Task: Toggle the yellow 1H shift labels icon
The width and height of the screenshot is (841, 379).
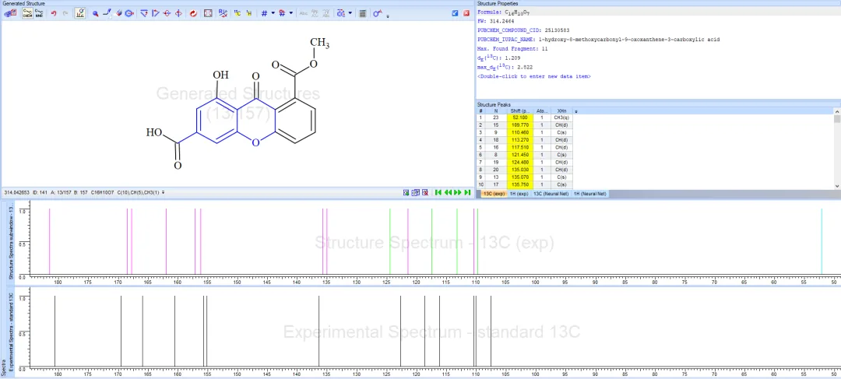Action: click(x=249, y=13)
